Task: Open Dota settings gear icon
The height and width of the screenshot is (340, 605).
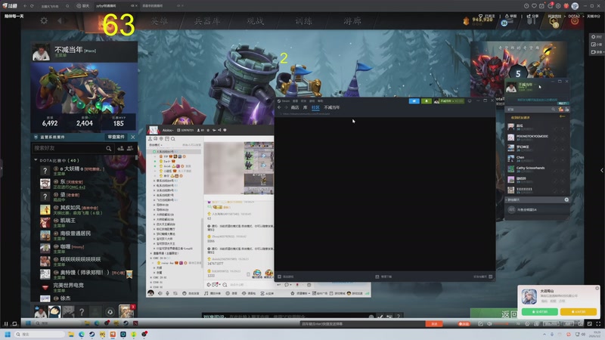Action: coord(44,20)
